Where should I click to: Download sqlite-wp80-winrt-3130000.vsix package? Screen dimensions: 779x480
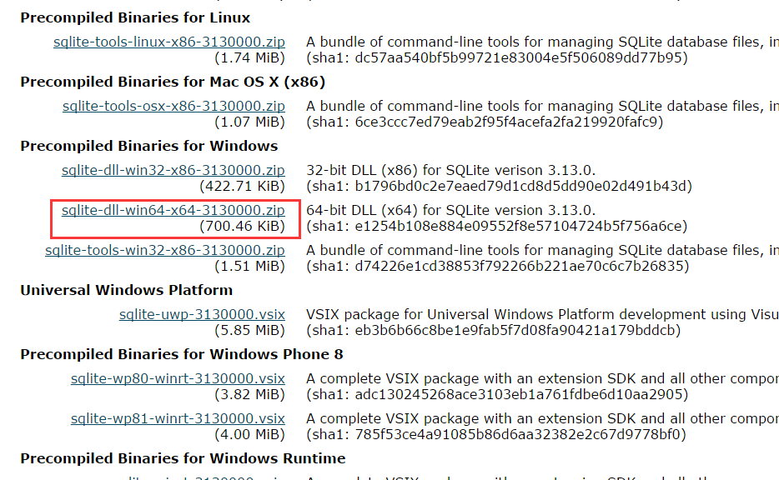click(x=178, y=378)
